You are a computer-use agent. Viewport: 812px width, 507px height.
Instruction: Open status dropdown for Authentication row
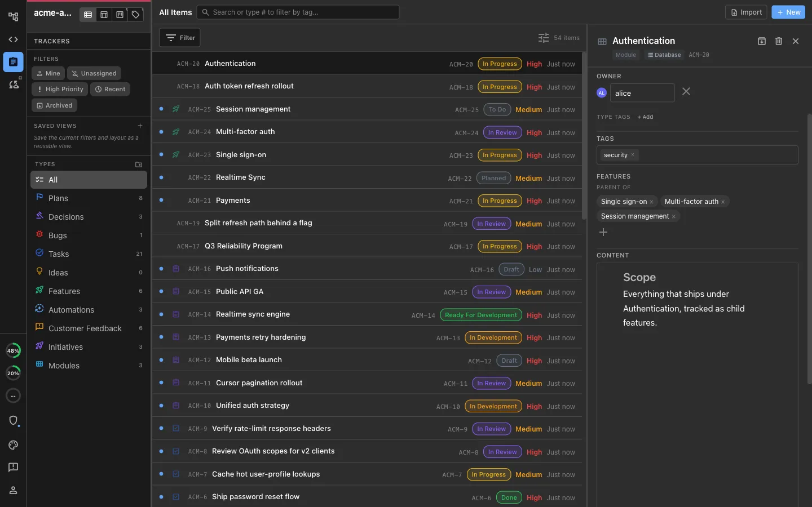(500, 64)
